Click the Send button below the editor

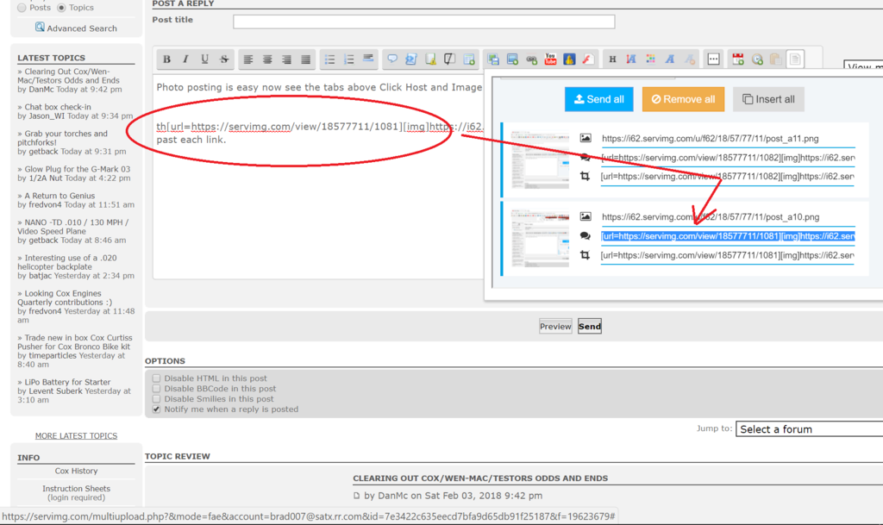click(x=590, y=327)
